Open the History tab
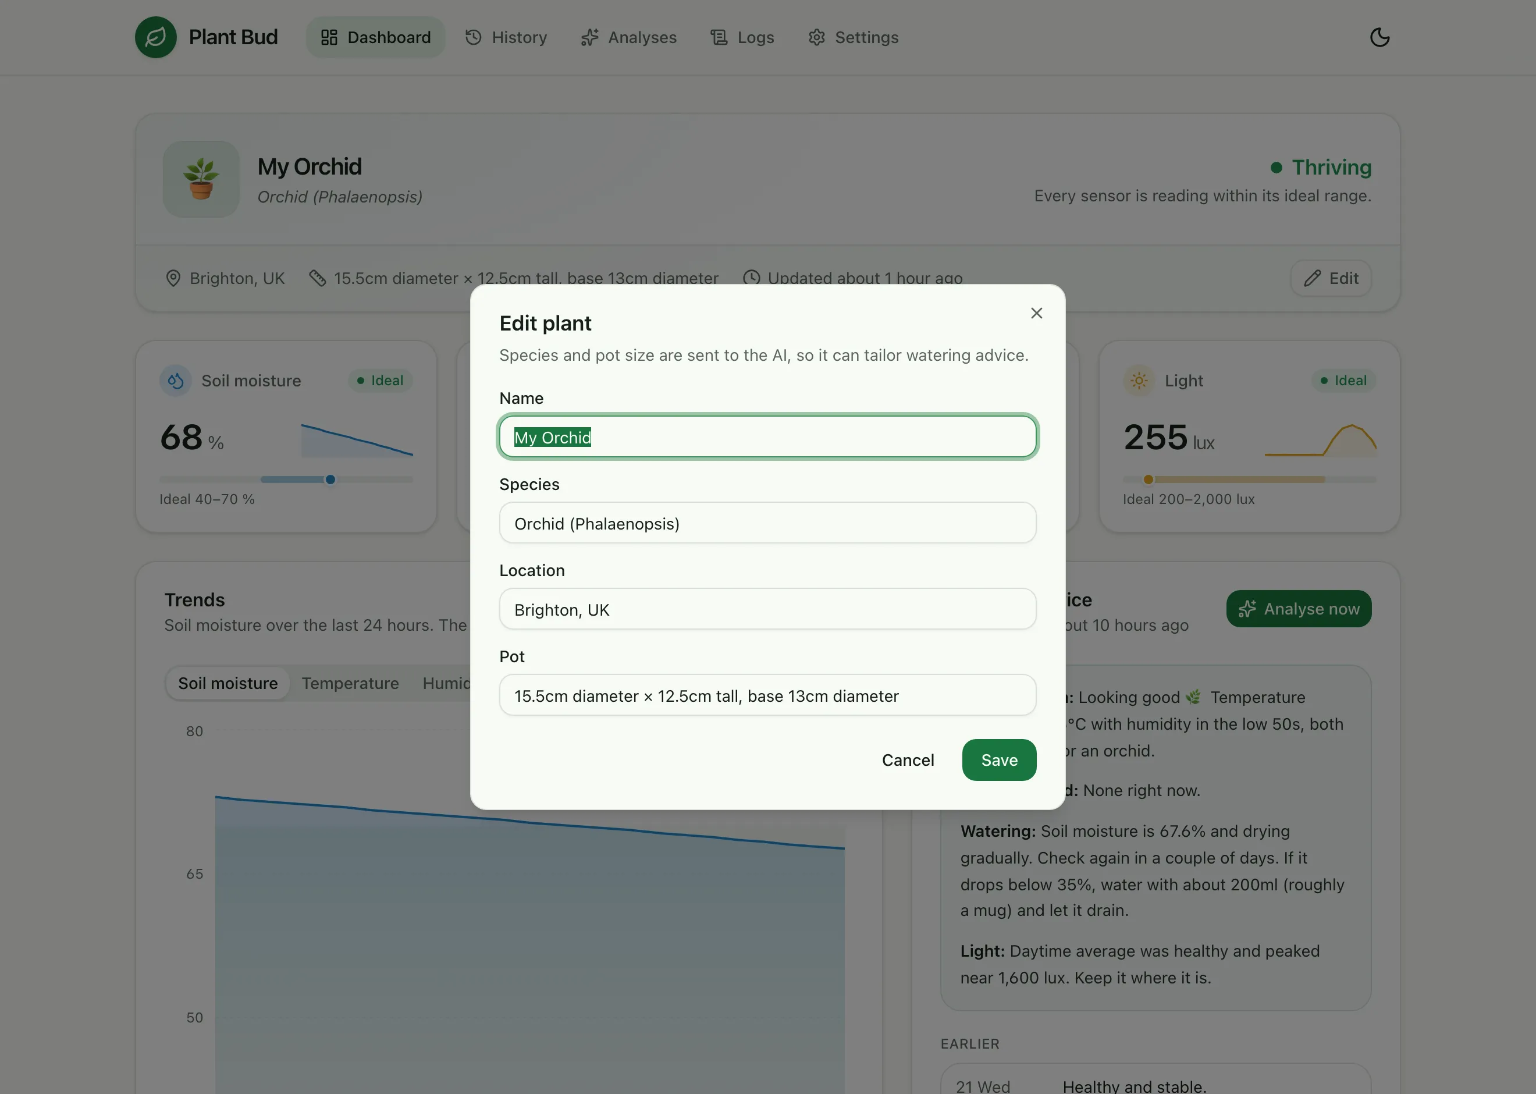1536x1094 pixels. click(x=506, y=37)
